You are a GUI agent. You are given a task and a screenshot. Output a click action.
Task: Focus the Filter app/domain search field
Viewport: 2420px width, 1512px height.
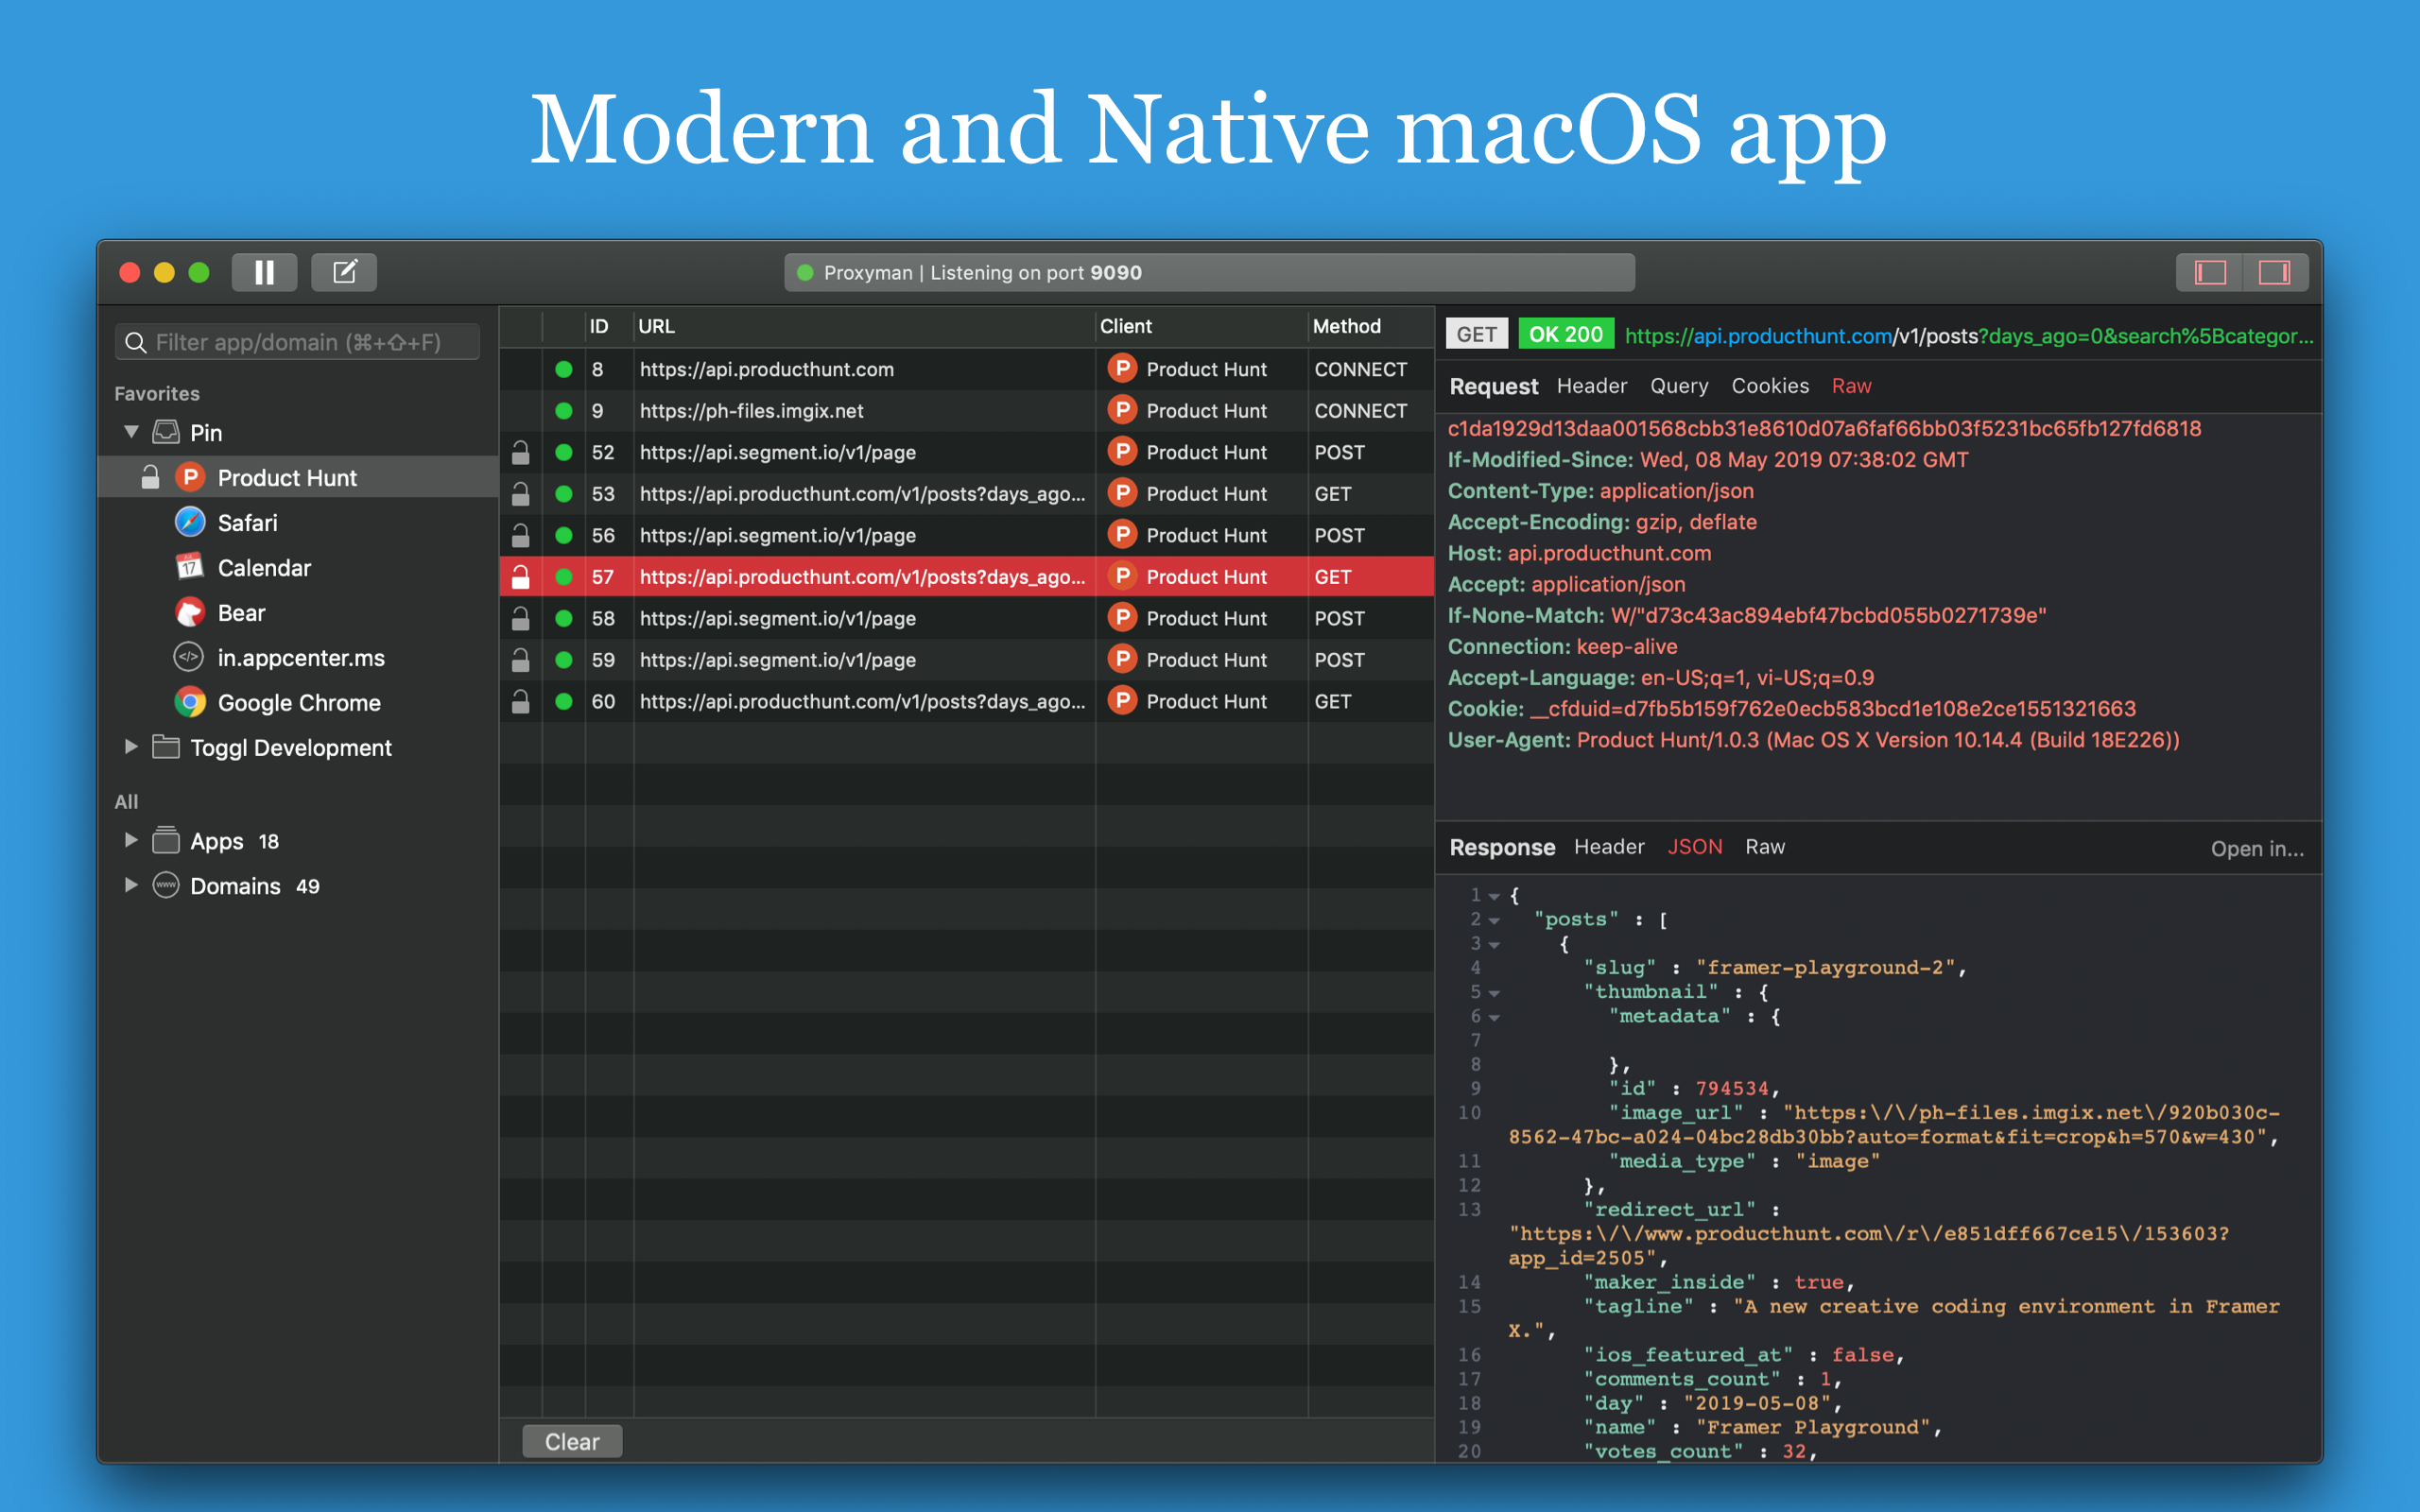(x=297, y=342)
